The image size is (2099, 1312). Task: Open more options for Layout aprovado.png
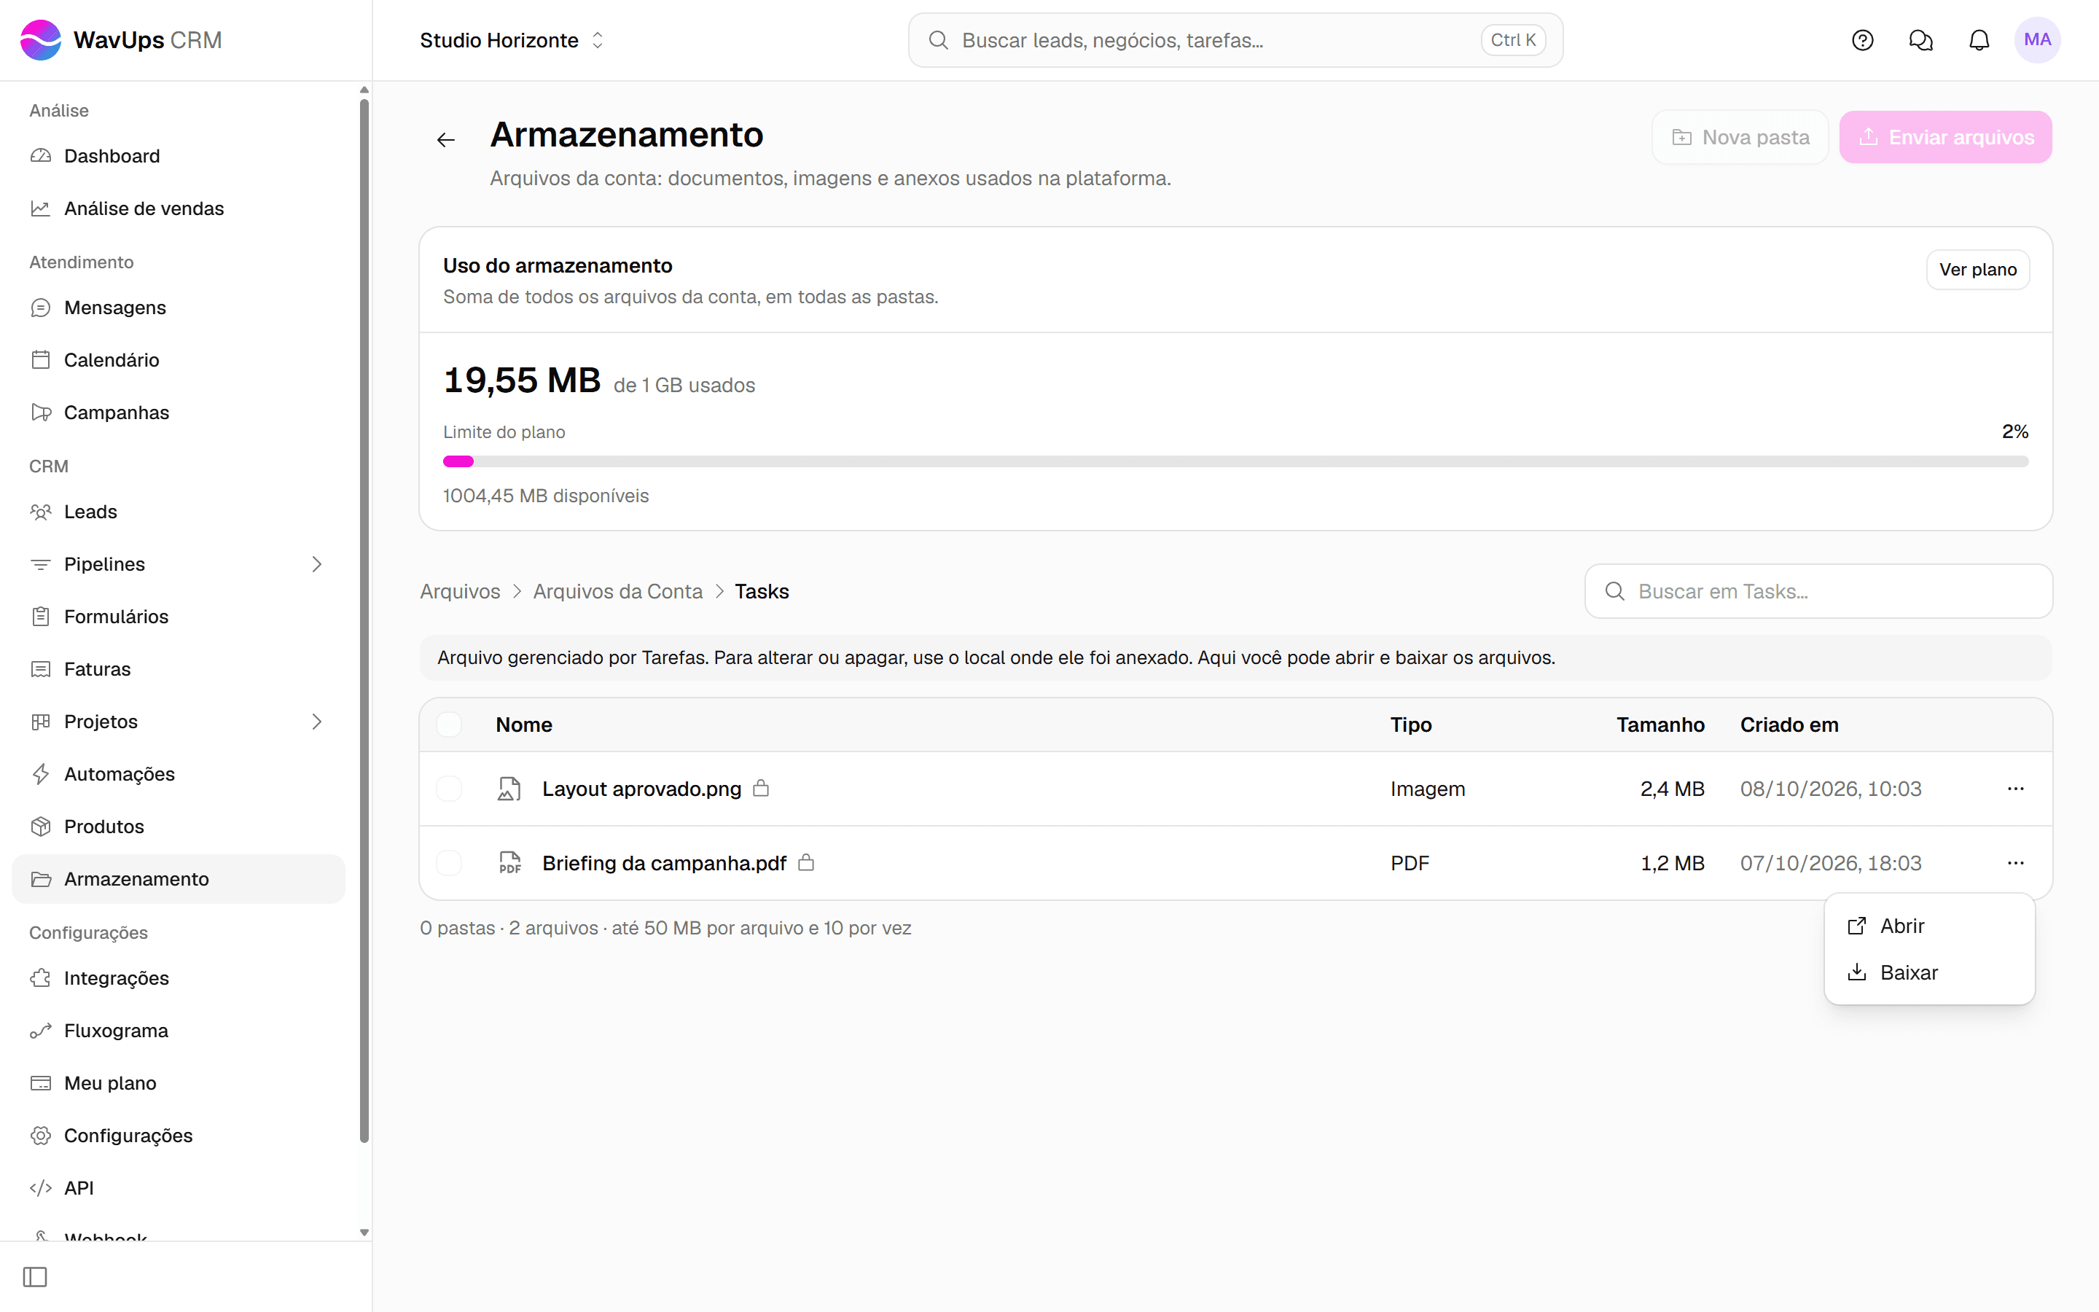[x=2015, y=789]
